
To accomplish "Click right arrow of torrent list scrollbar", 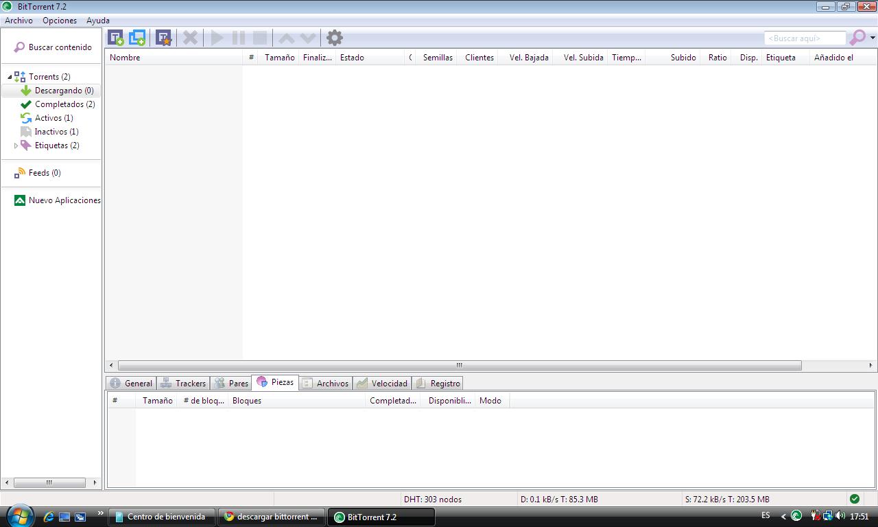I will (x=871, y=365).
